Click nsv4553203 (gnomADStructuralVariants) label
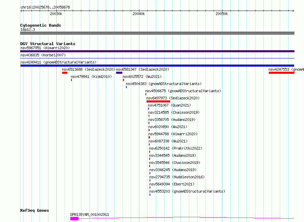Viewport: 304px width, 222px height. pos(187,191)
